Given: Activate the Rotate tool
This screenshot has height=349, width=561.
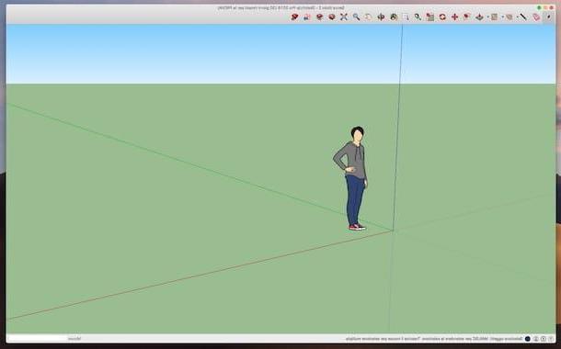Looking at the screenshot, I should (x=442, y=17).
